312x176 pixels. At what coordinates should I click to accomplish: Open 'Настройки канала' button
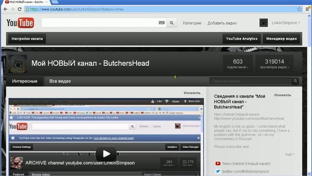point(27,39)
